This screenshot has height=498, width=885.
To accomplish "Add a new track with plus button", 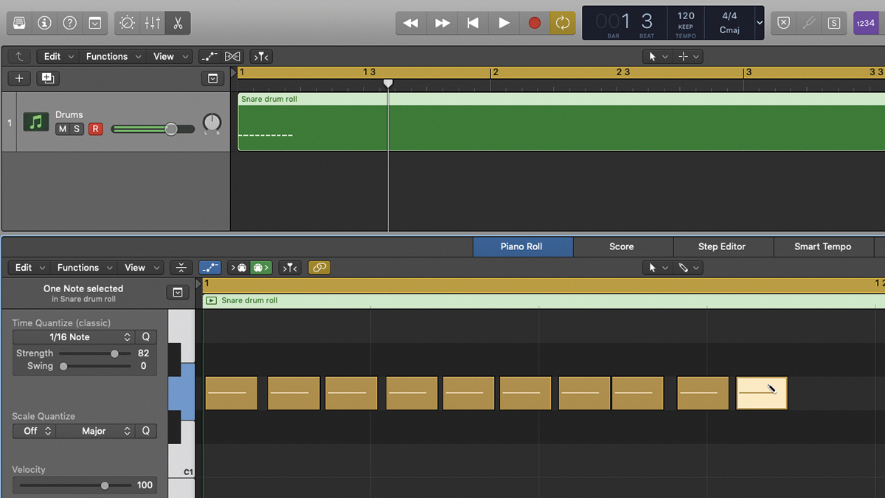I will point(19,78).
